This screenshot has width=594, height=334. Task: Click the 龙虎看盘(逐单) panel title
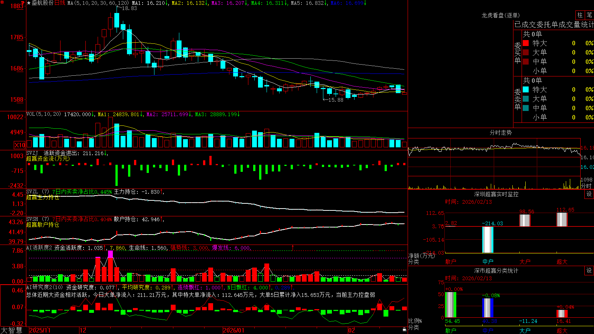[500, 15]
